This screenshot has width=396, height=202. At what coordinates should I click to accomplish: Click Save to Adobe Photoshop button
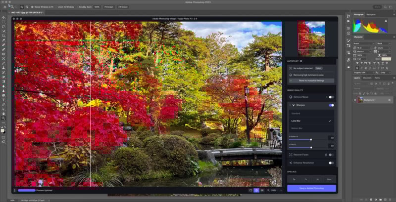pyautogui.click(x=311, y=188)
